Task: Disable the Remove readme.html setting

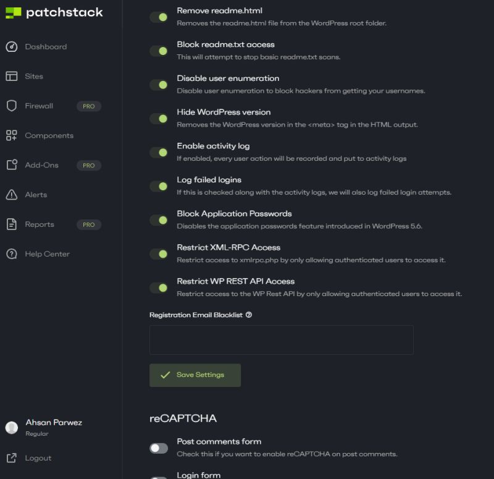Action: 157,17
